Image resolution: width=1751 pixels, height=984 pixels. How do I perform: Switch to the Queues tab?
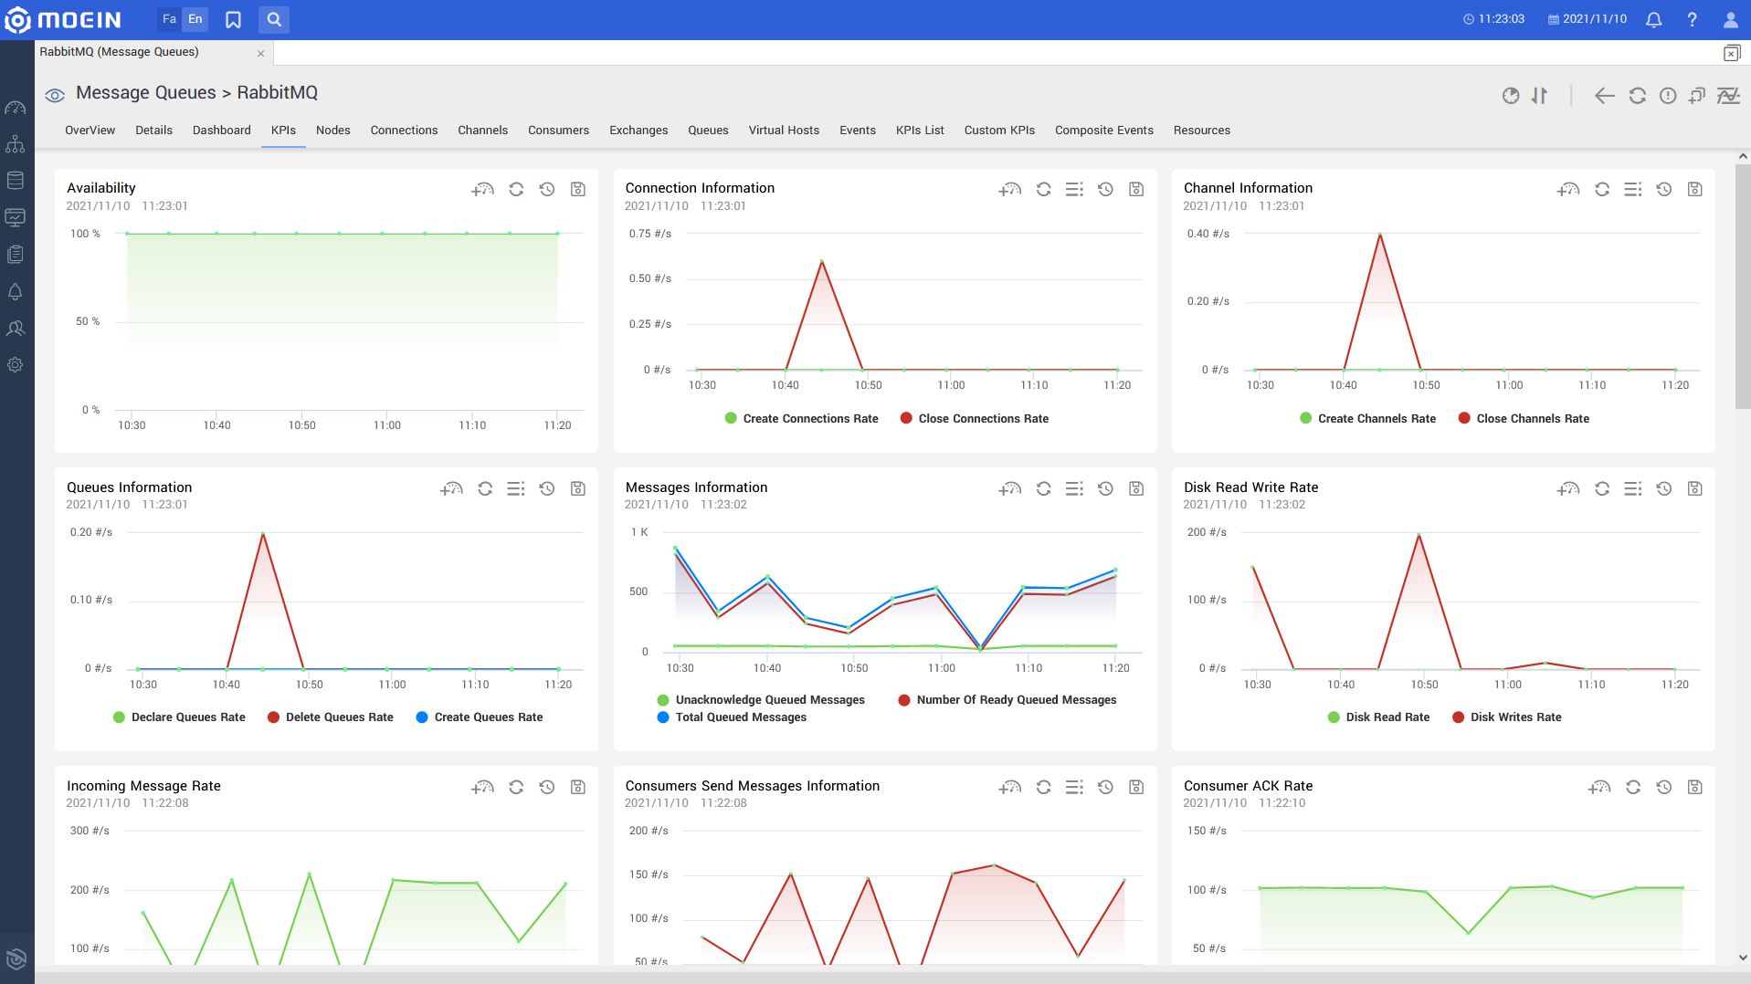coord(708,131)
